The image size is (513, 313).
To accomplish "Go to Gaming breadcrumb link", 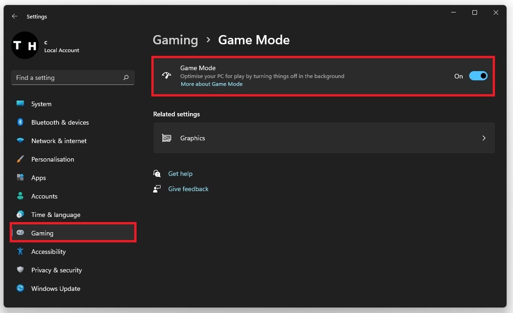I will pos(175,40).
